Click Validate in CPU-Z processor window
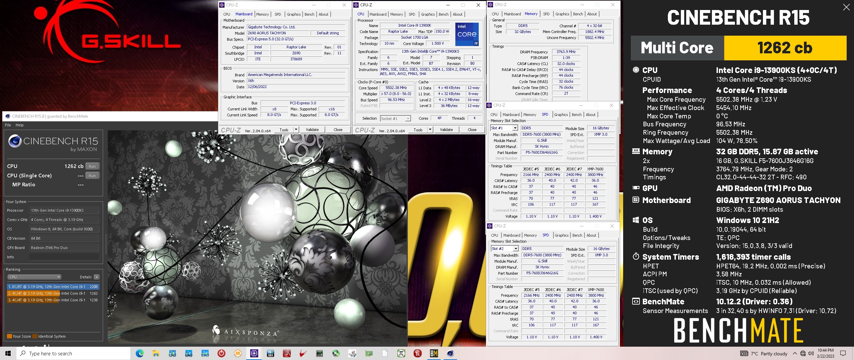 coord(446,130)
